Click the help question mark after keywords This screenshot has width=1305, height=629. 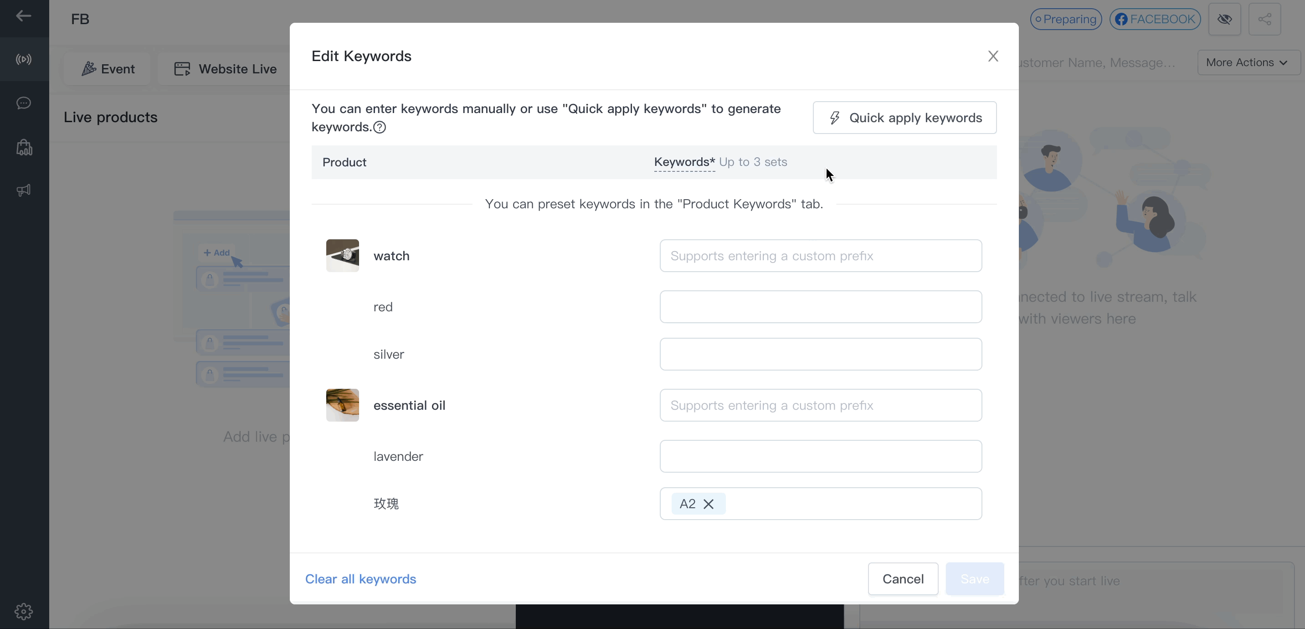click(380, 127)
